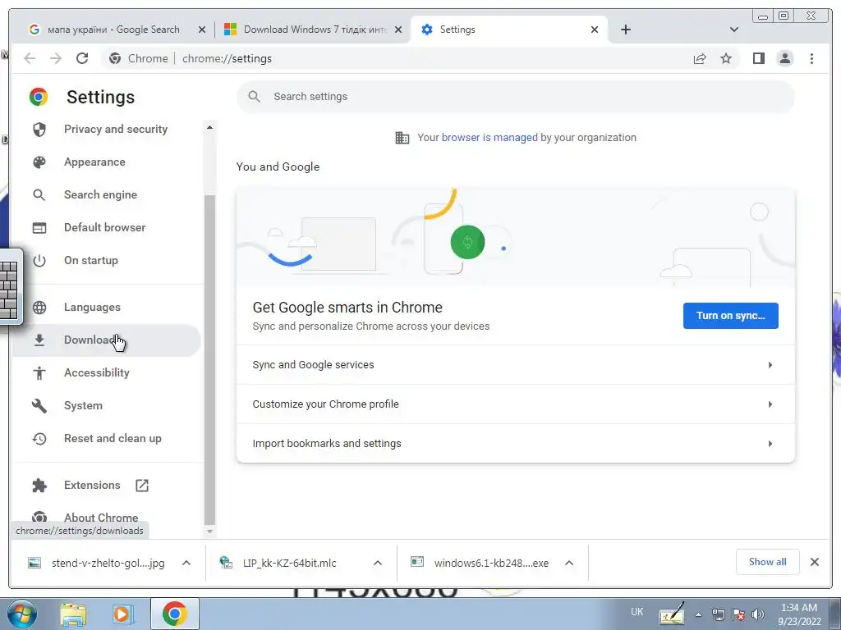This screenshot has width=841, height=630.
Task: Click the download arrow icon in sidebar
Action: (39, 340)
